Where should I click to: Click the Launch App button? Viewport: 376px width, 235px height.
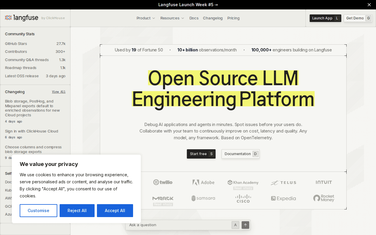pos(325,18)
